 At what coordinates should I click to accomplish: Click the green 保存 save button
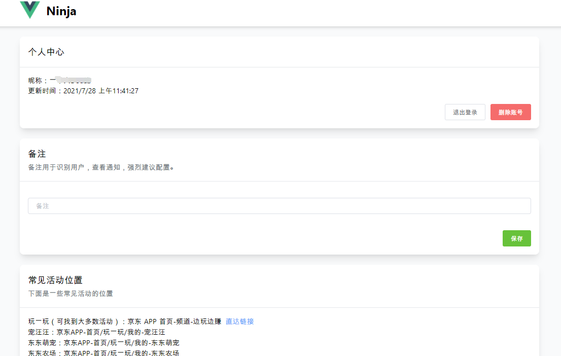tap(517, 238)
